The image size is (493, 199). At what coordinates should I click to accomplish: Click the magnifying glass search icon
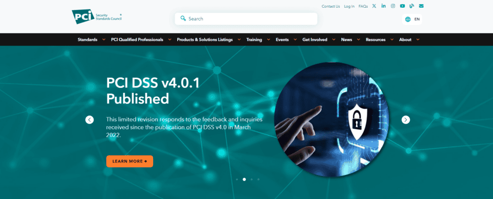click(x=183, y=19)
